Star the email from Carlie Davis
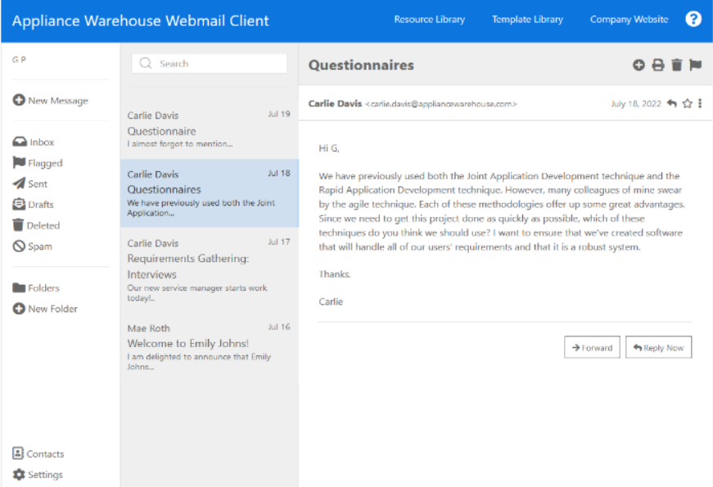Viewport: 713px width, 487px height. point(687,103)
